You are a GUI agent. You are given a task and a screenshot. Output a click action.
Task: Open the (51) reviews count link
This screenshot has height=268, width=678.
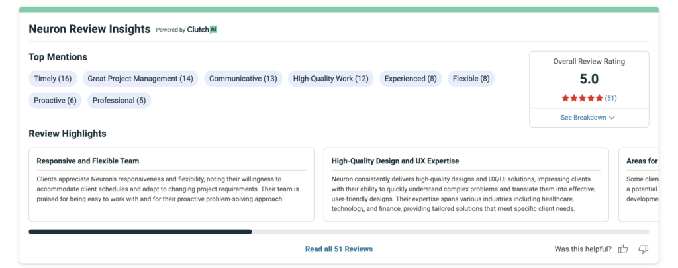(610, 98)
